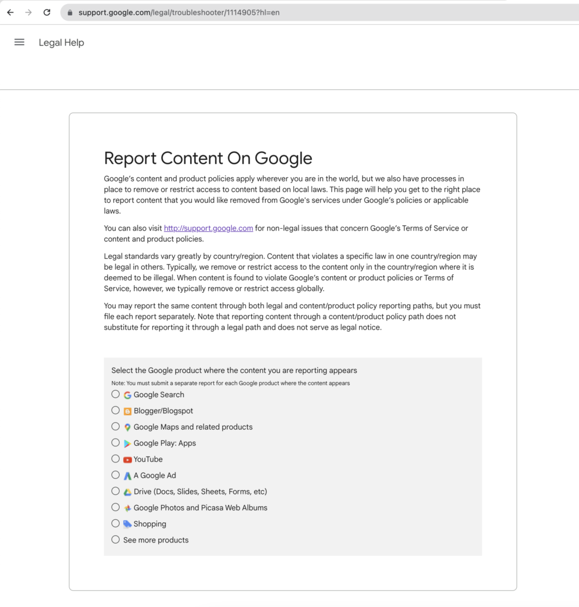Choose Google Maps and related products option

tap(116, 427)
